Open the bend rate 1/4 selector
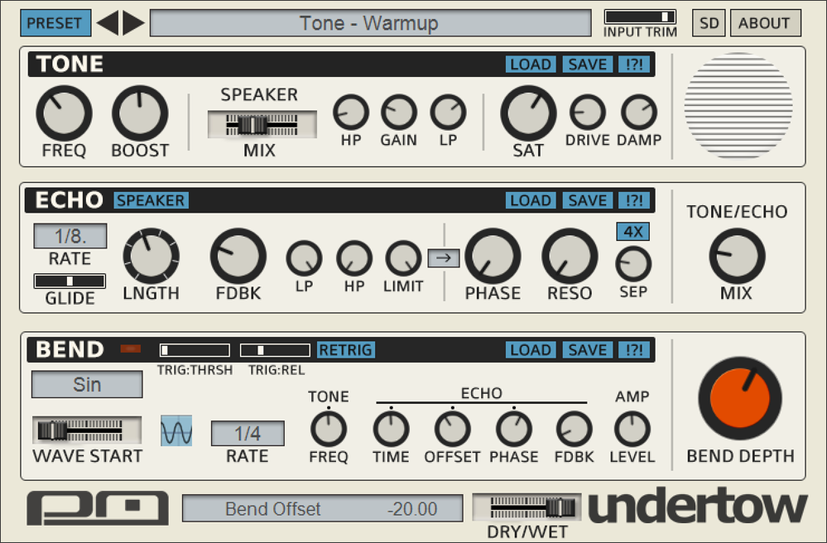 (248, 434)
